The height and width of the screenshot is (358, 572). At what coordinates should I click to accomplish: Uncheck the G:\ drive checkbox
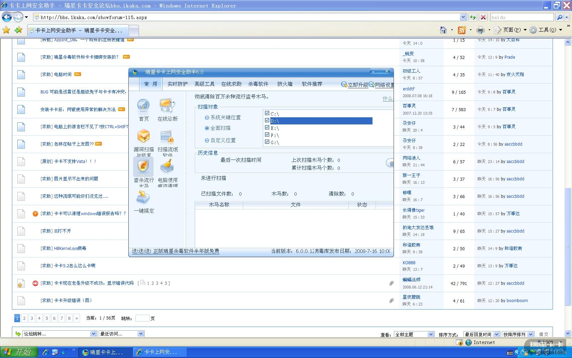pyautogui.click(x=267, y=142)
